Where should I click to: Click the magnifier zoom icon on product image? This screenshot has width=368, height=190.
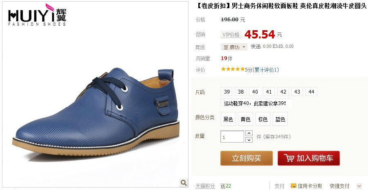pyautogui.click(x=184, y=182)
